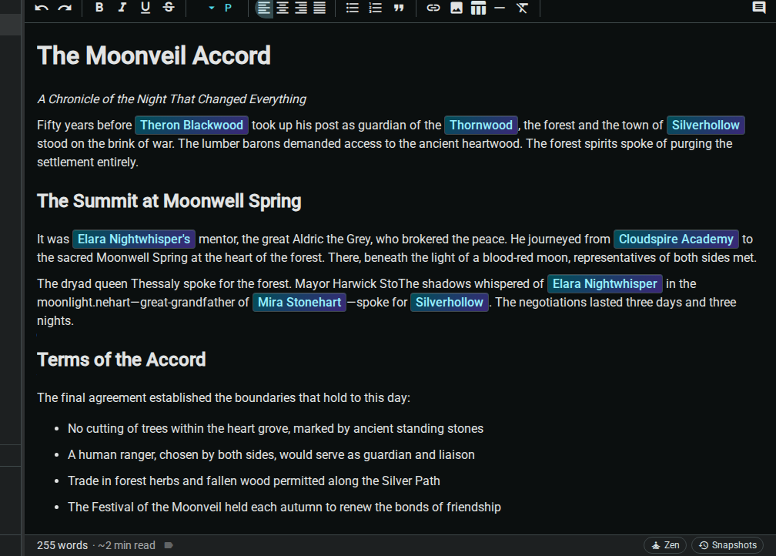Open the Elara Nightwhisper's mention link
This screenshot has width=776, height=556.
click(134, 239)
